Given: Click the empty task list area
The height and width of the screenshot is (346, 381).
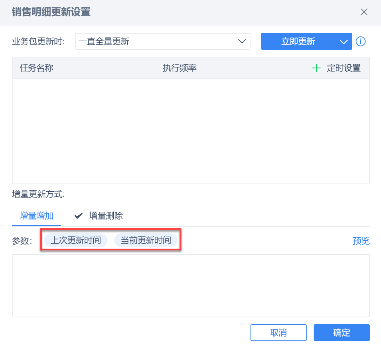Looking at the screenshot, I should tap(190, 131).
